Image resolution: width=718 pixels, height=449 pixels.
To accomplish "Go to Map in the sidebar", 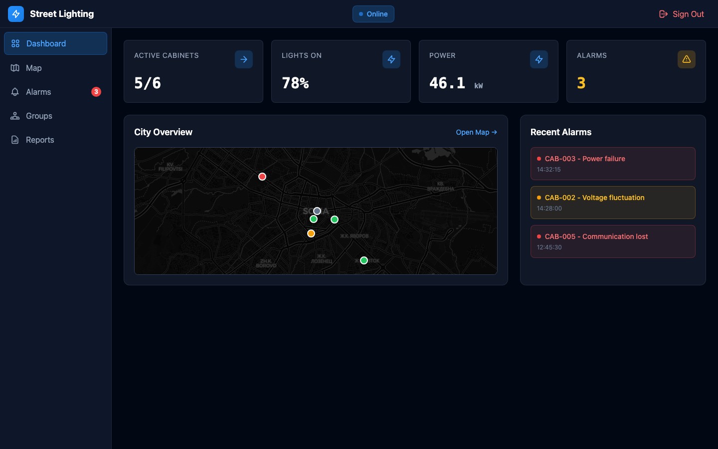I will 55,68.
